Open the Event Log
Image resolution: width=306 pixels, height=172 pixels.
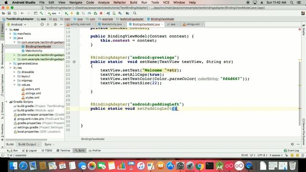pyautogui.click(x=291, y=150)
